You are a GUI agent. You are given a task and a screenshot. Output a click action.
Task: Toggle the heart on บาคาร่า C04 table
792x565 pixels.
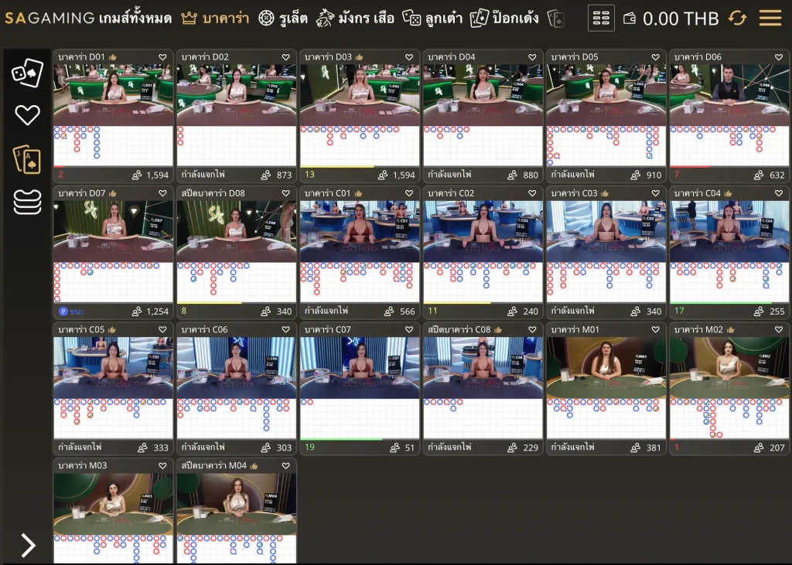pos(779,193)
